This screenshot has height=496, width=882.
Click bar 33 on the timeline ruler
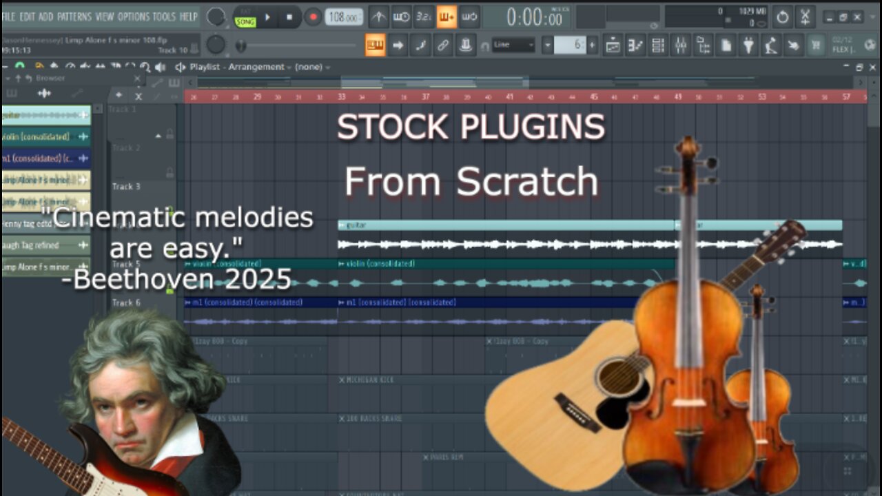[341, 96]
